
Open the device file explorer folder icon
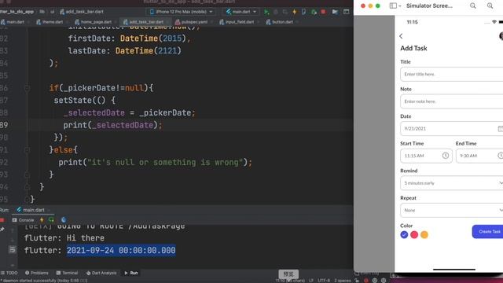pyautogui.click(x=335, y=12)
